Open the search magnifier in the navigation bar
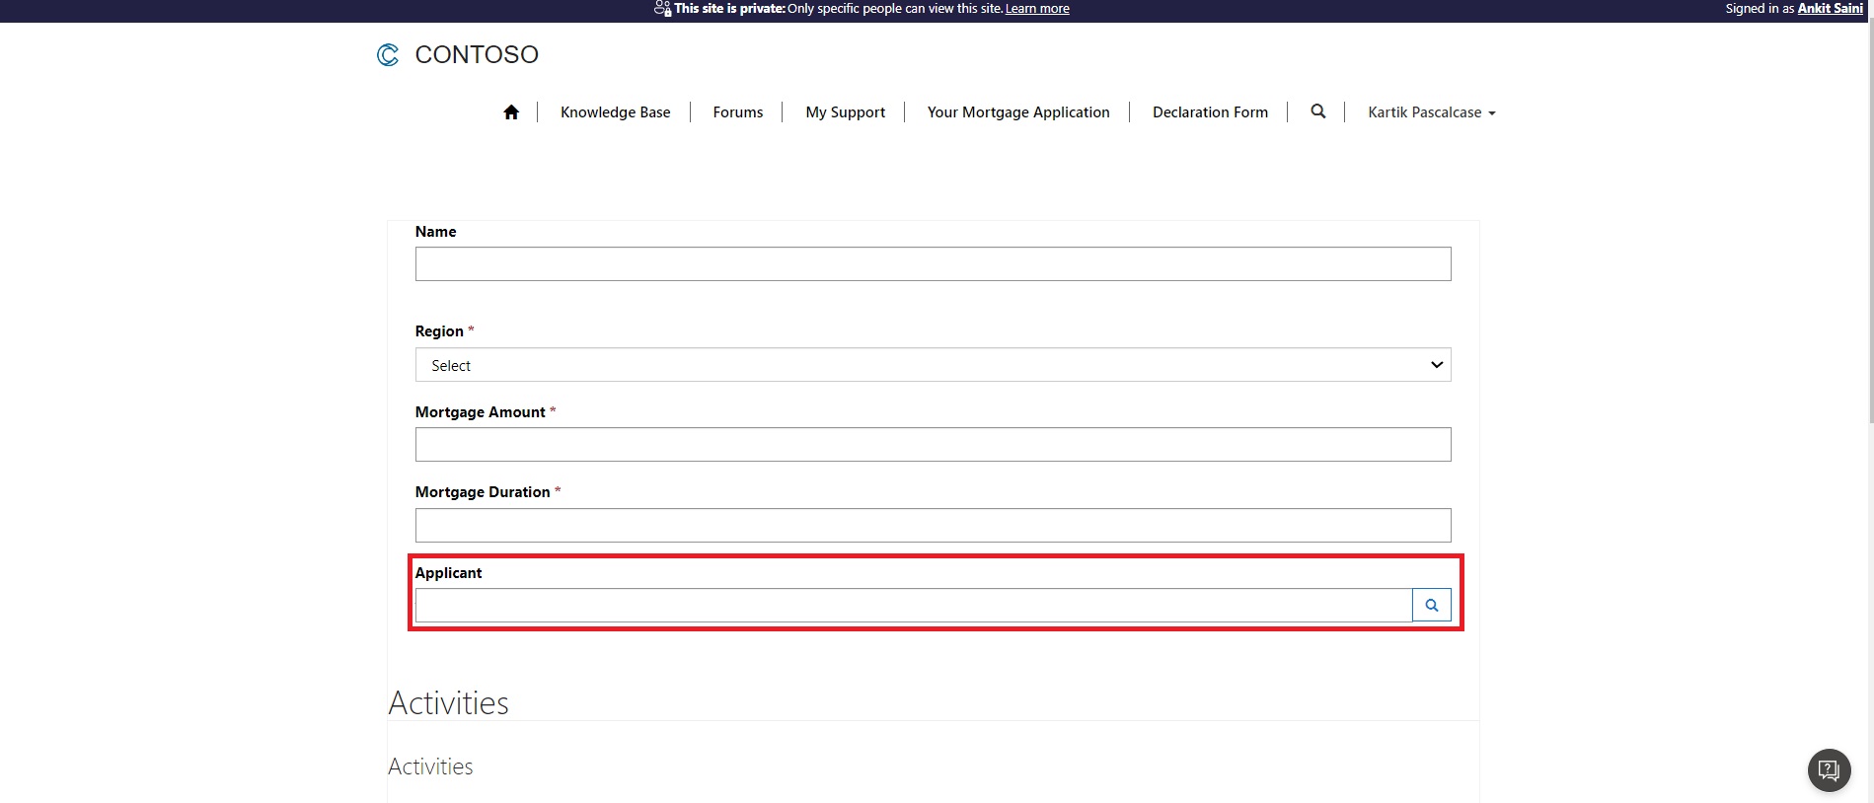 pyautogui.click(x=1317, y=111)
